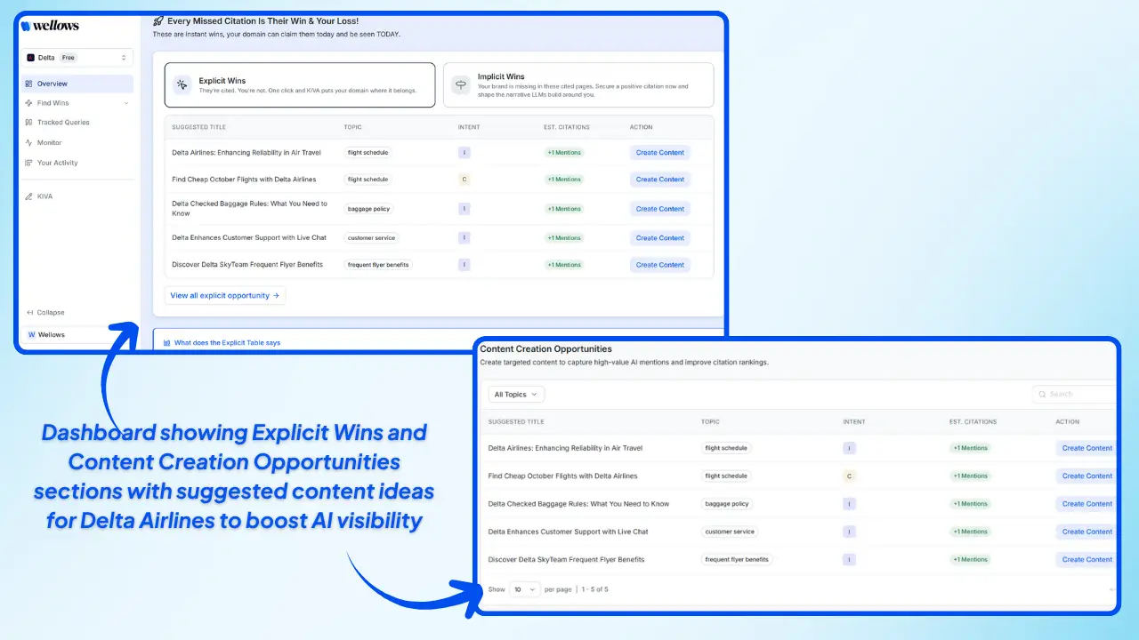
Task: Click Topic column header in dashboard table
Action: 353,127
